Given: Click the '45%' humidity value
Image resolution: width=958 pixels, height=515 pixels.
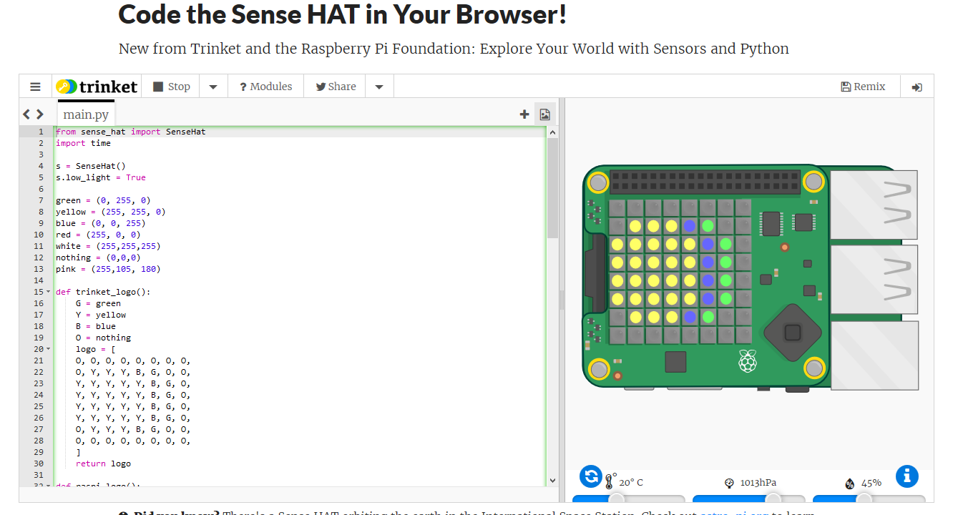Looking at the screenshot, I should click(x=871, y=483).
